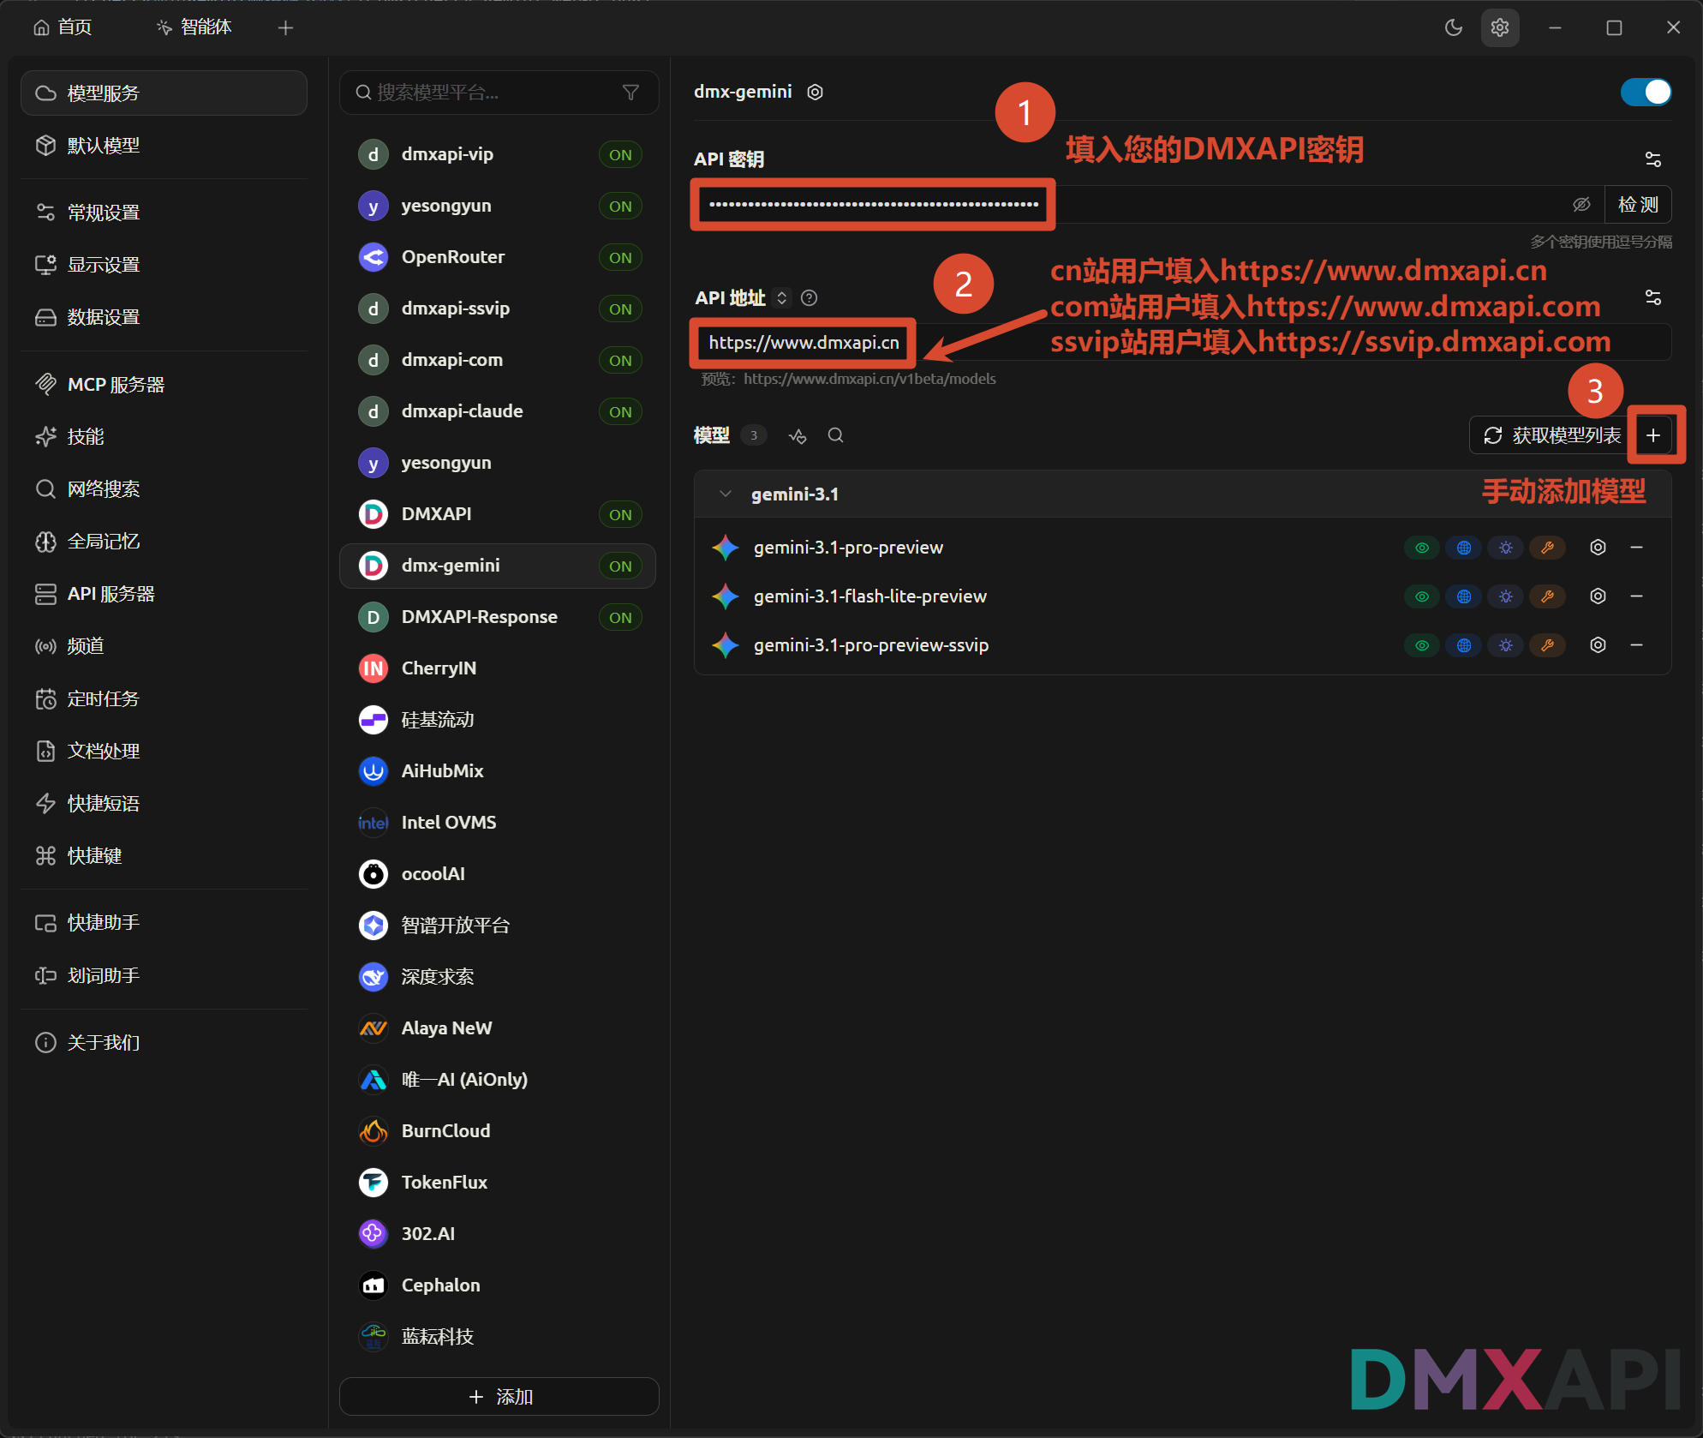Open MCP 服务器 settings

(x=164, y=385)
